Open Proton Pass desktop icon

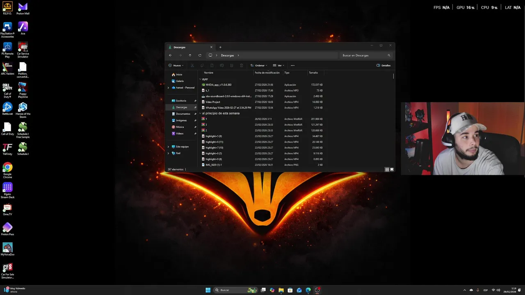coord(7,229)
